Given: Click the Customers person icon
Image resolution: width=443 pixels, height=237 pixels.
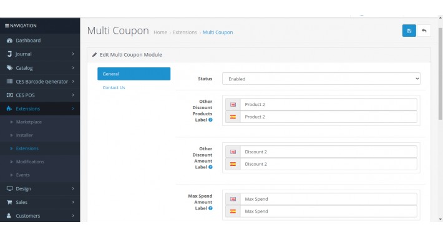Looking at the screenshot, I should 9,216.
